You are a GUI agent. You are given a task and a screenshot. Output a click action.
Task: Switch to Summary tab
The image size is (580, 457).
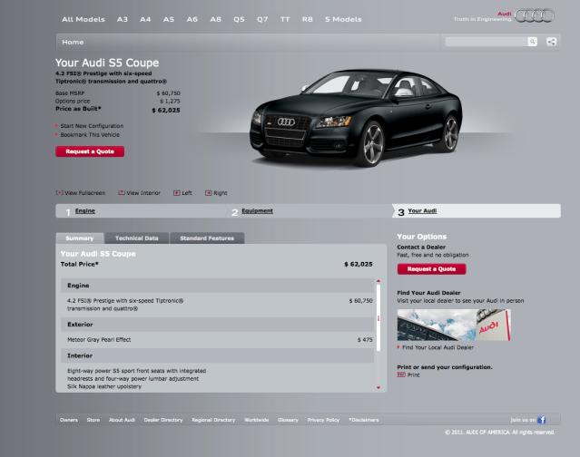pyautogui.click(x=80, y=238)
